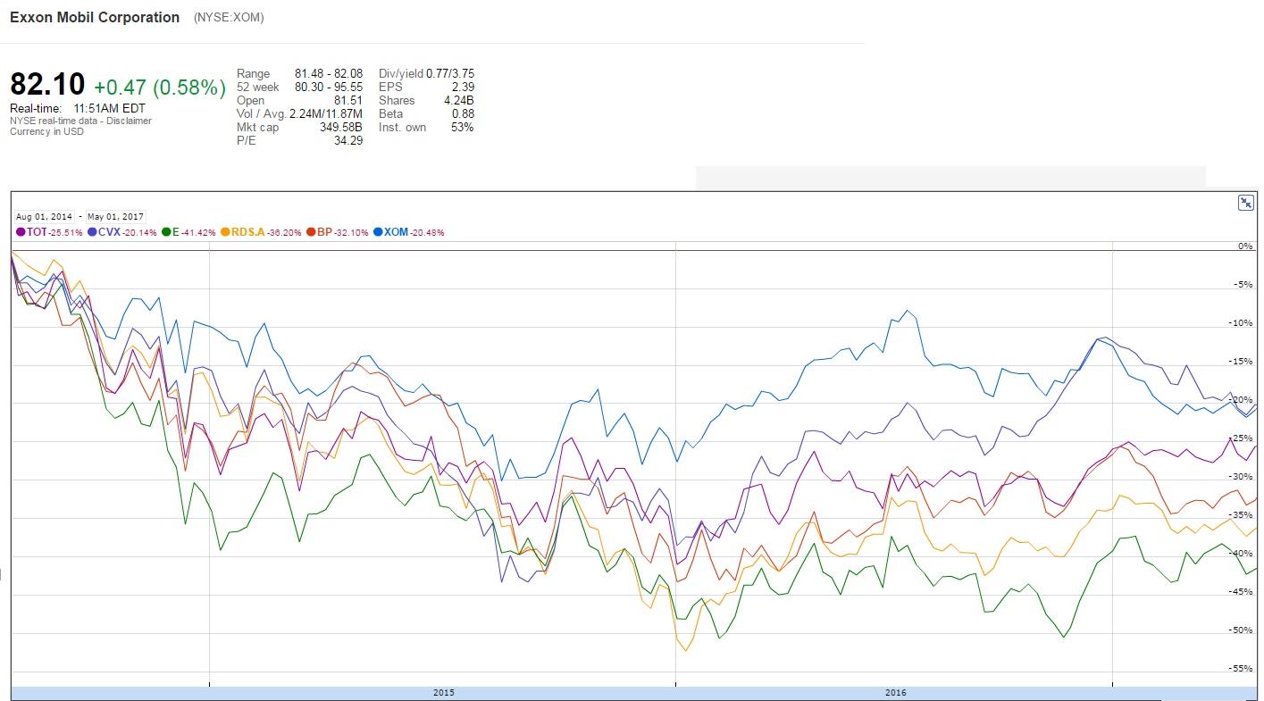Click the 2015 label on the timeline bar
This screenshot has height=701, width=1264.
[443, 693]
